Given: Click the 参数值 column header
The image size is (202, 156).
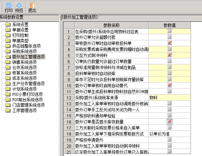Looking at the screenshot, I should (x=169, y=25).
